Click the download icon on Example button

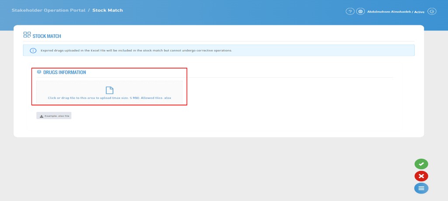click(42, 116)
